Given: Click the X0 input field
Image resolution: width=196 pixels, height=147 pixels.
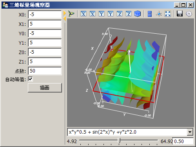Looking at the screenshot, I should pyautogui.click(x=45, y=15).
